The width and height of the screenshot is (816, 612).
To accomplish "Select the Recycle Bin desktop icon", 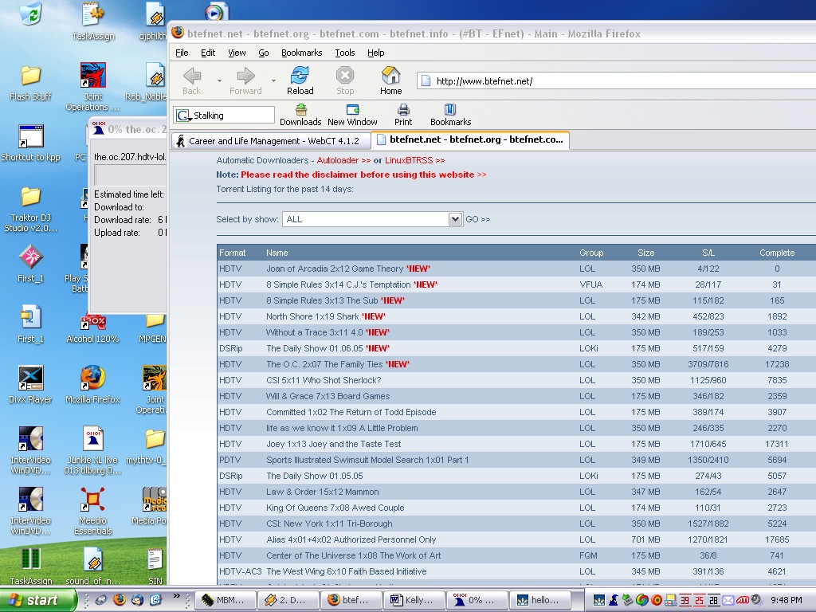I will pos(31,13).
